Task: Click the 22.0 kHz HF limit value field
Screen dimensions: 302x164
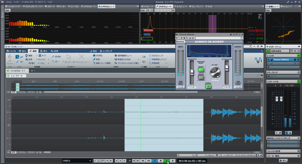Action: coord(215,80)
